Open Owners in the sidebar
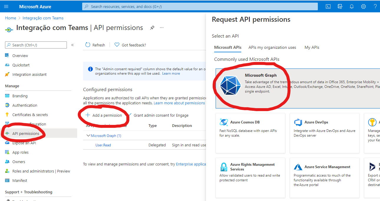The width and height of the screenshot is (380, 201). coord(19,162)
